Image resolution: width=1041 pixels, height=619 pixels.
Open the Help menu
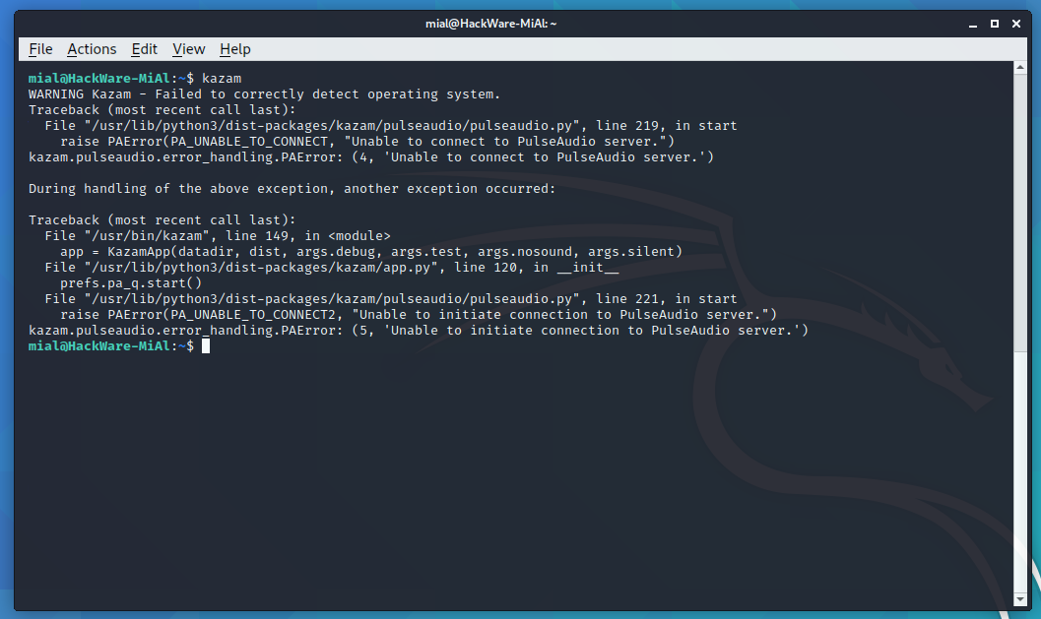pos(234,49)
